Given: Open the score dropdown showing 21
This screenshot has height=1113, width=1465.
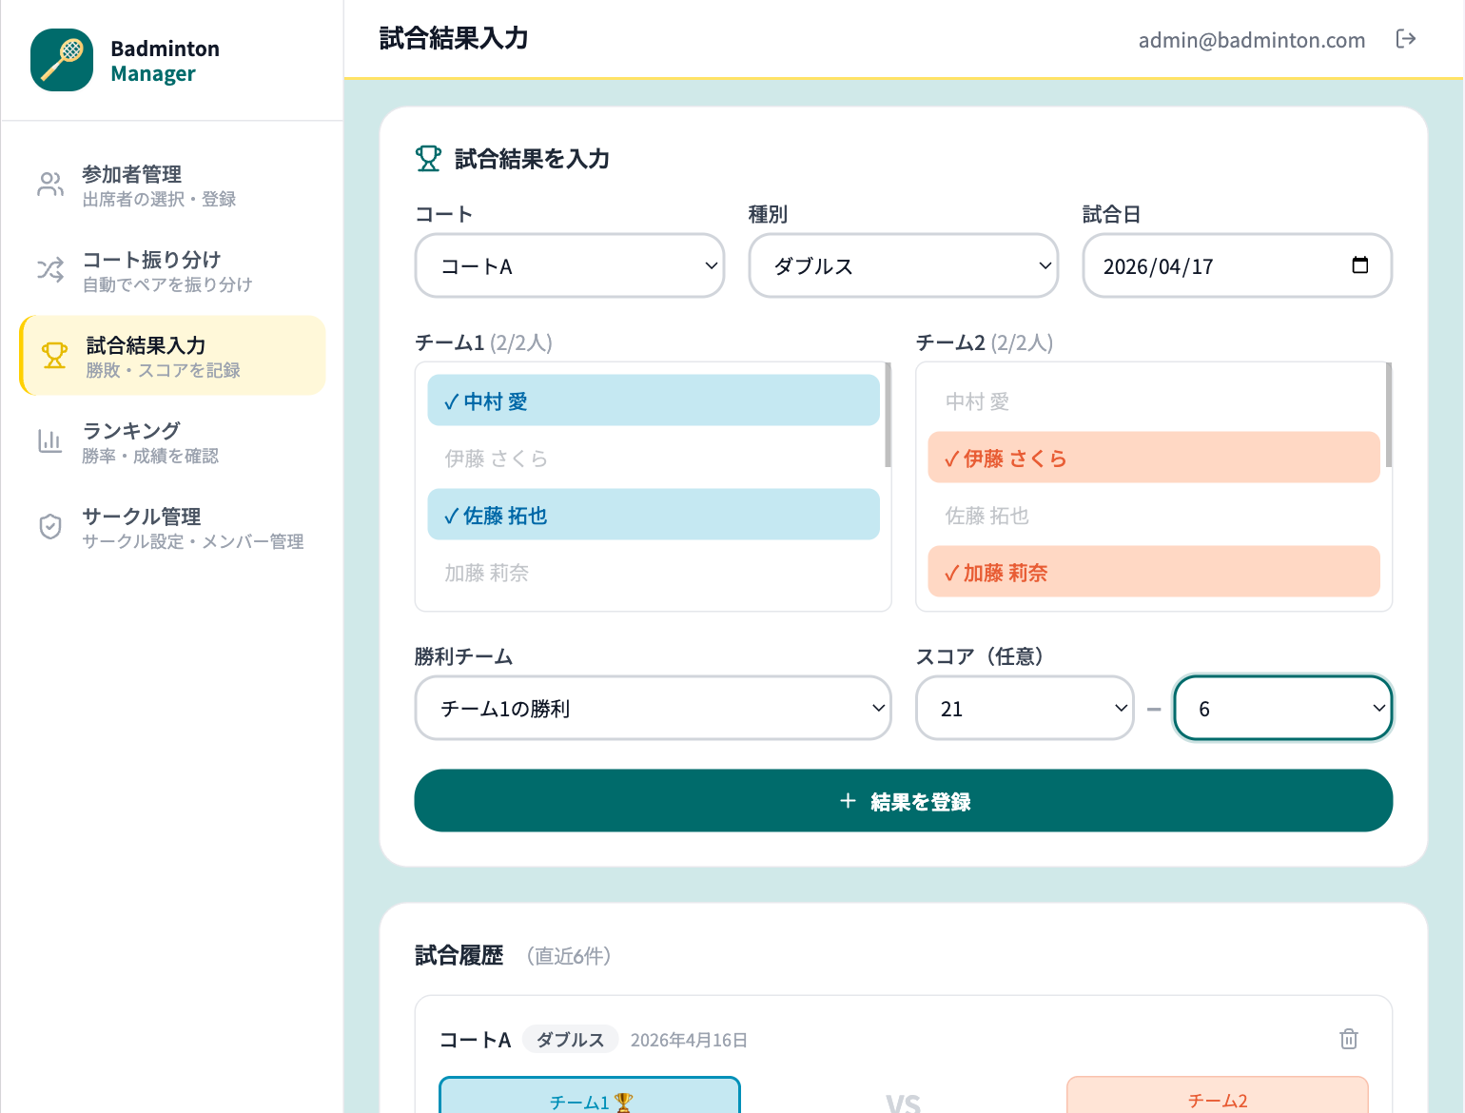Looking at the screenshot, I should [x=1025, y=708].
